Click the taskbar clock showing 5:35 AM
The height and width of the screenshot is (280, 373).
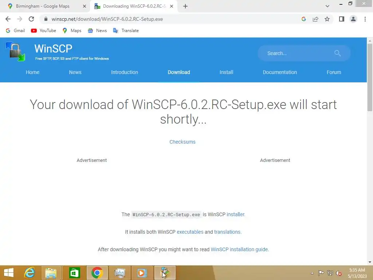tap(357, 273)
